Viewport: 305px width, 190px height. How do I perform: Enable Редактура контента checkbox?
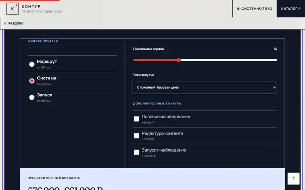(136, 136)
